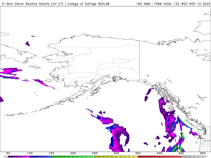Screen dimensions: 211x158
Task: Click the '300' scale label
Action: pyautogui.click(x=116, y=153)
